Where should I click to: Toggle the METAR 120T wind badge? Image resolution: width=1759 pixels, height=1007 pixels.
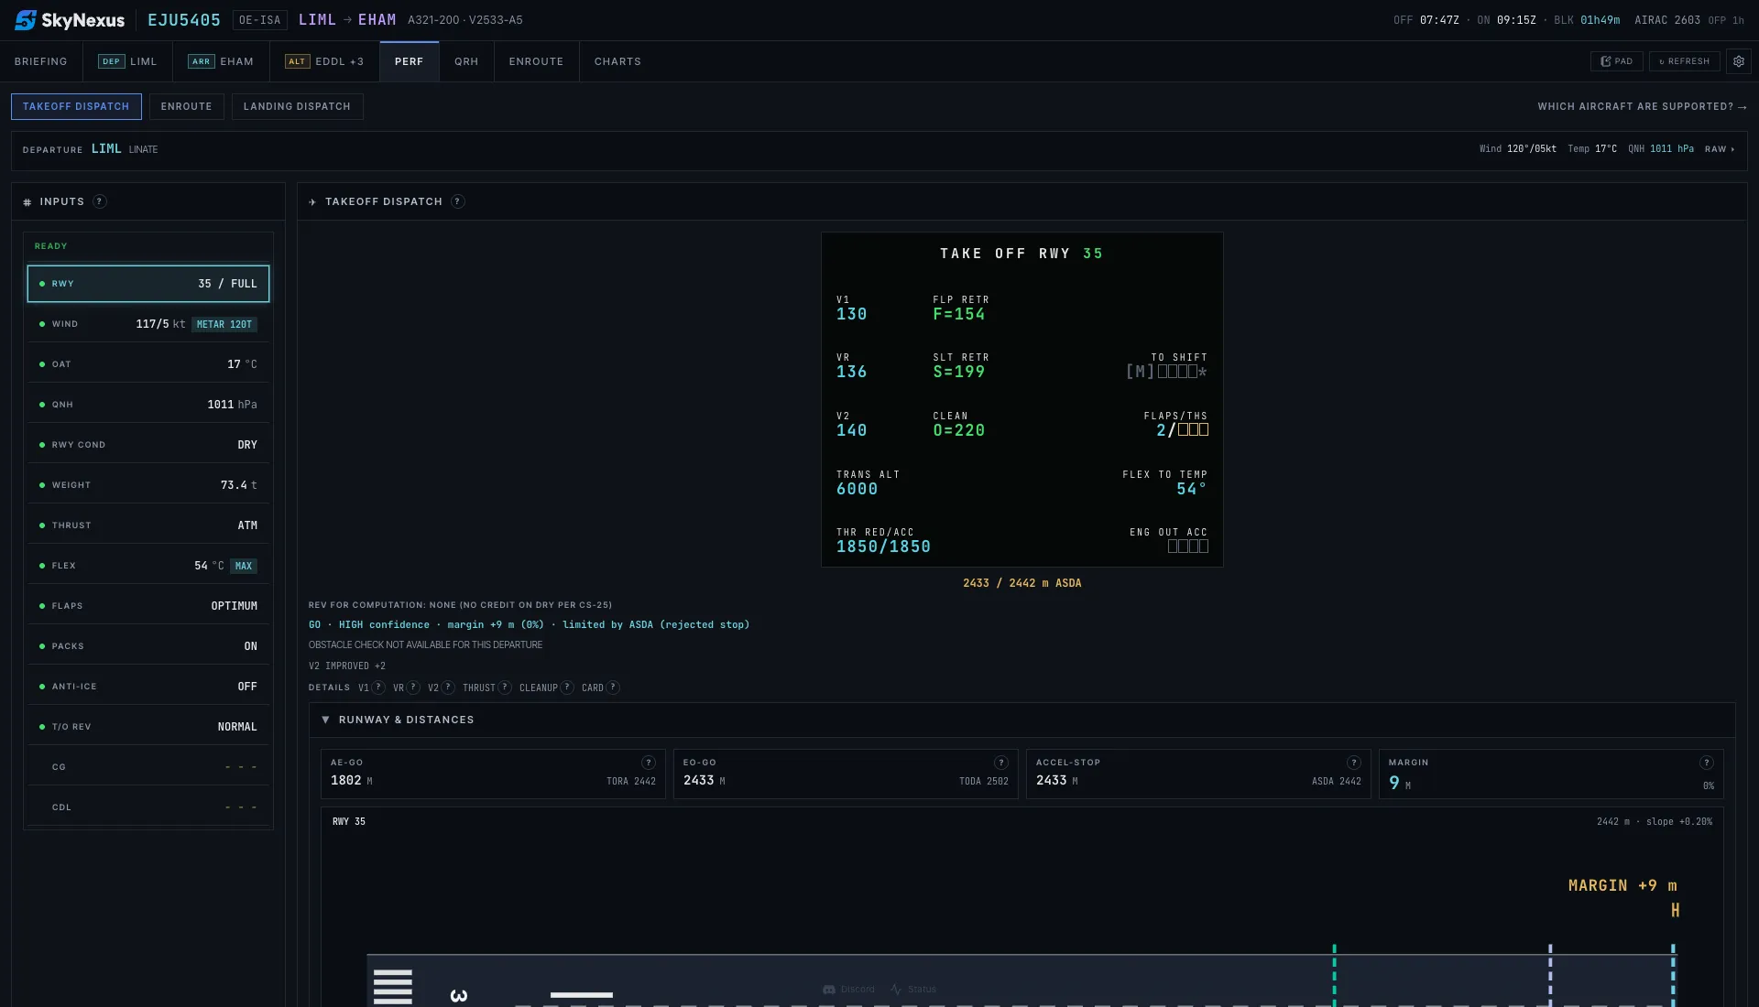coord(224,324)
